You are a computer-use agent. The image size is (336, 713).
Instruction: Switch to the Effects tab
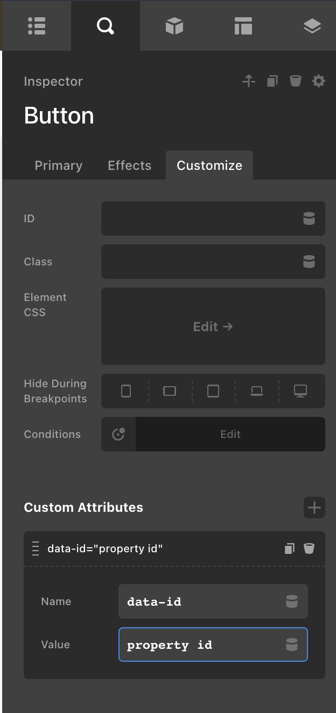130,166
